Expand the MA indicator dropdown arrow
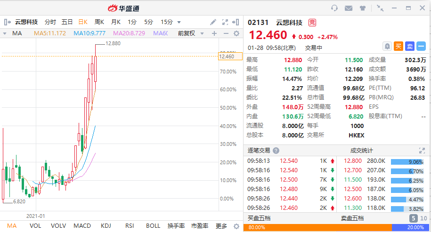431x232 pixels. click(x=5, y=33)
